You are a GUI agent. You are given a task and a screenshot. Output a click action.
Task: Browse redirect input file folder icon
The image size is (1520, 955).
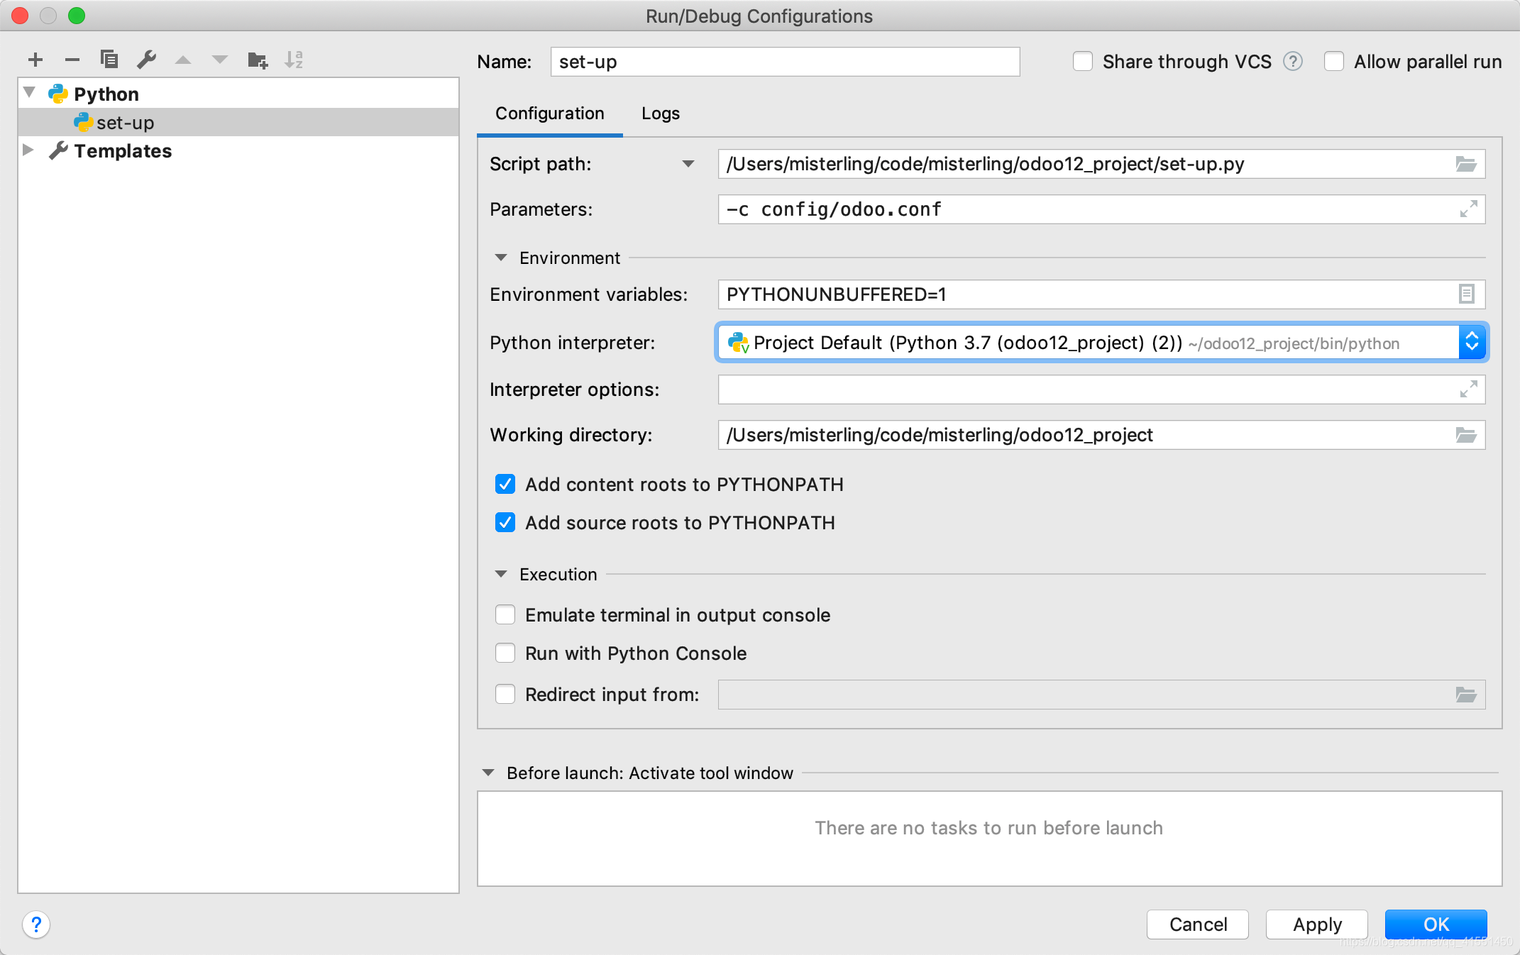pyautogui.click(x=1466, y=695)
